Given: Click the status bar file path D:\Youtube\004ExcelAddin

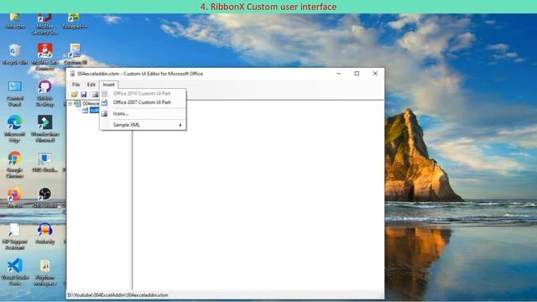Looking at the screenshot, I should [x=117, y=295].
